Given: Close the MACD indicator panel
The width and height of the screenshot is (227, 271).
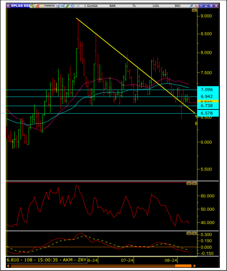Looking at the screenshot, I should click(194, 233).
